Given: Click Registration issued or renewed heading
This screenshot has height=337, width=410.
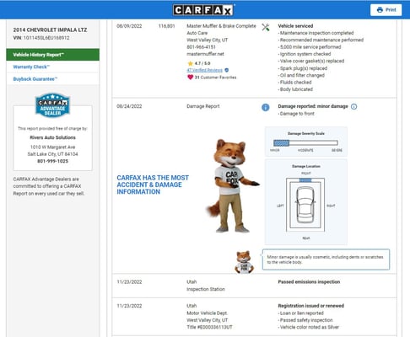Looking at the screenshot, I should click(x=311, y=306).
